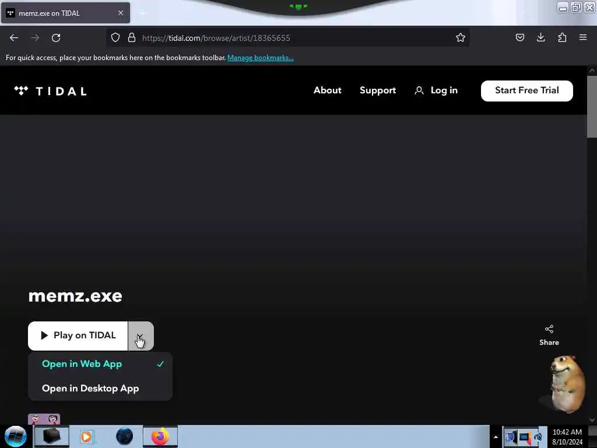Open the dark globe taskbar icon
Screen dimensions: 597x448
tap(125, 436)
